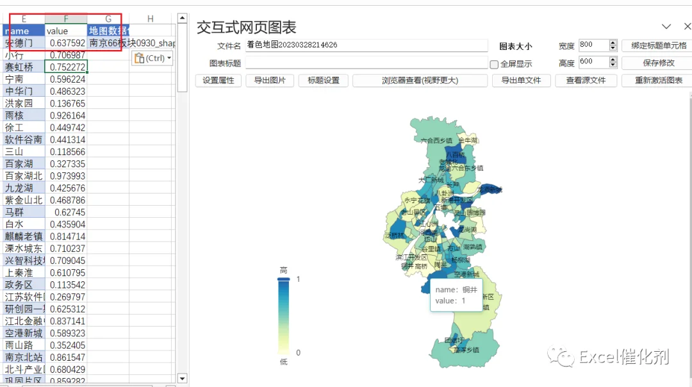Select column G header

(x=108, y=19)
